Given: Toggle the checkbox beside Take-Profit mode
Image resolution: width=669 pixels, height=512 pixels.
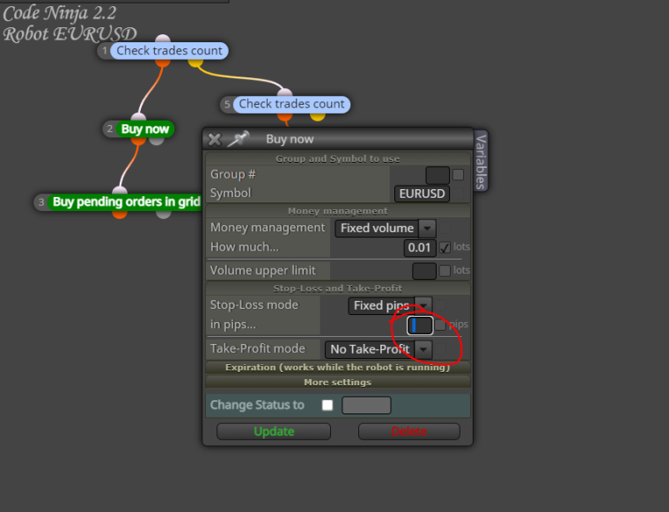Looking at the screenshot, I should pyautogui.click(x=440, y=348).
